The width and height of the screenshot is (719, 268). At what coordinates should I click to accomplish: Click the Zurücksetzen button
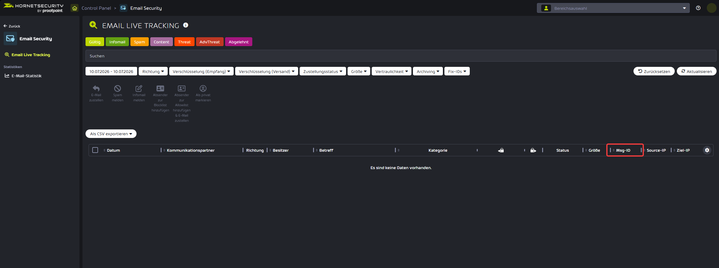pyautogui.click(x=654, y=71)
